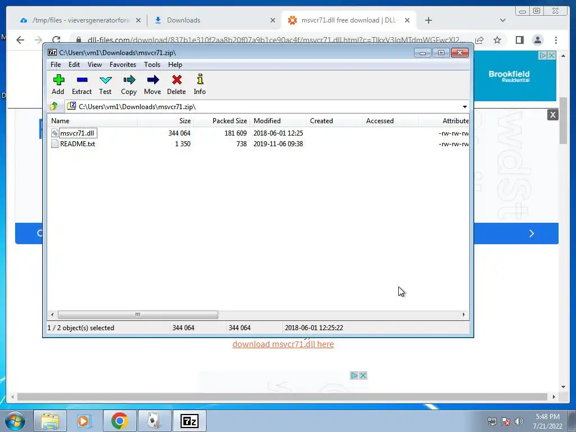Image resolution: width=576 pixels, height=432 pixels.
Task: Sort by Packed Size column header
Action: click(x=222, y=121)
